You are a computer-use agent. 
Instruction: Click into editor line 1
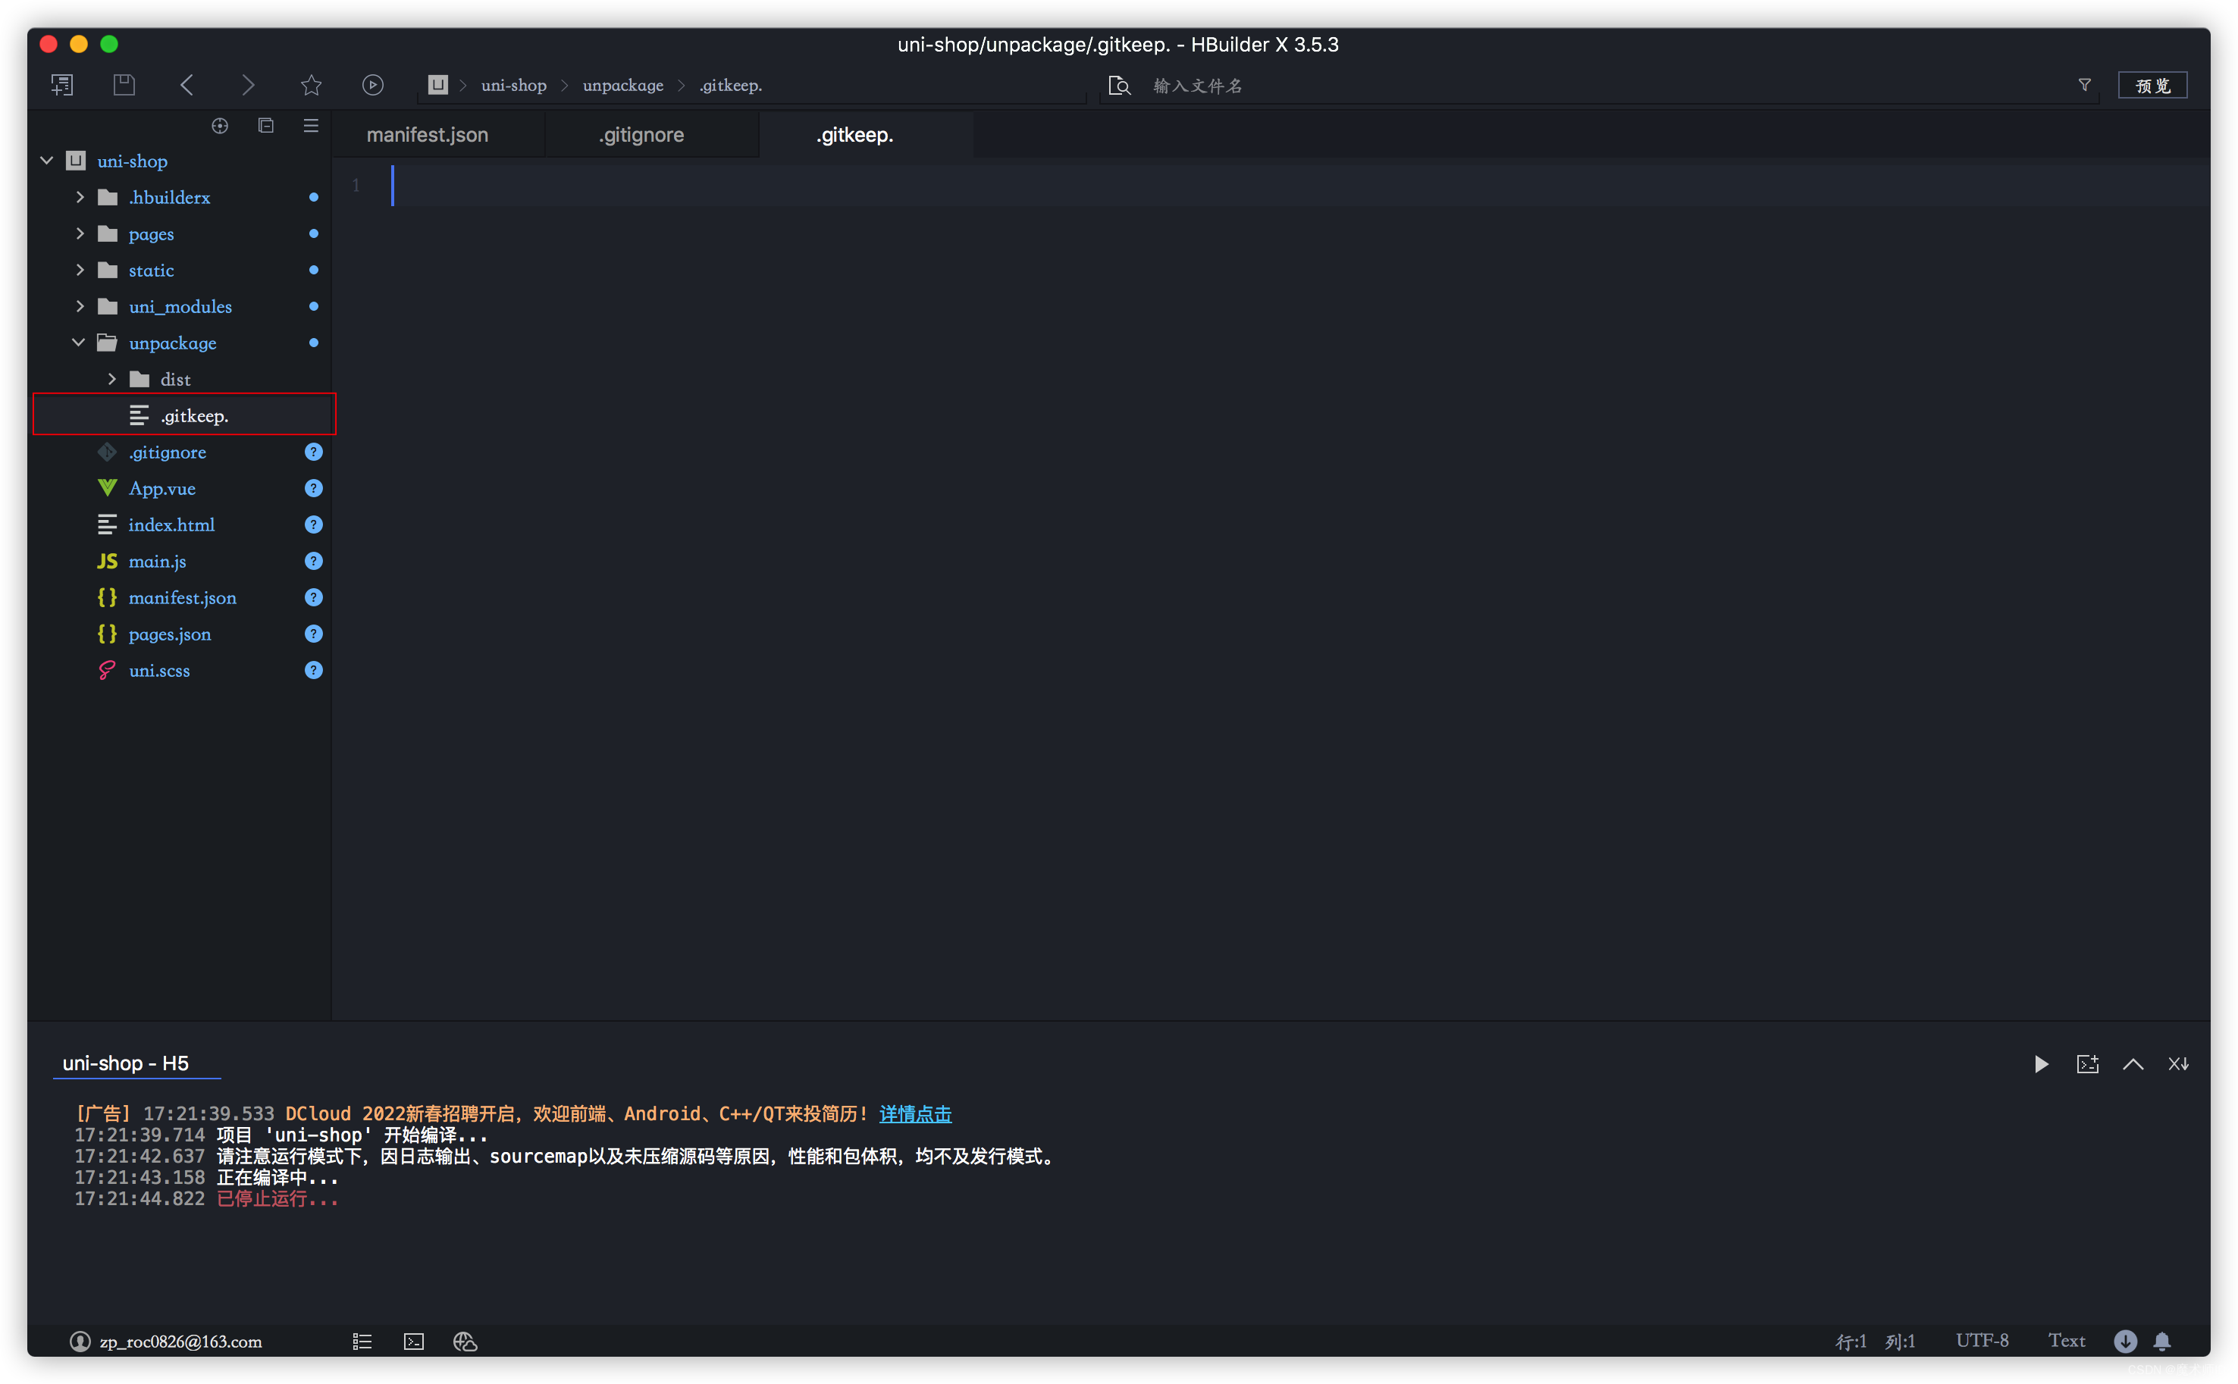tap(1299, 186)
